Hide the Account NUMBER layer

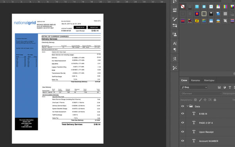(183, 141)
